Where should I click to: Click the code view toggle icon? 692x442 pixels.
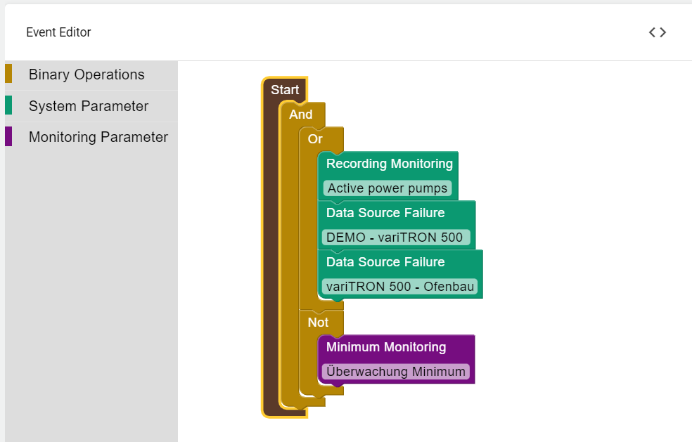(x=658, y=32)
